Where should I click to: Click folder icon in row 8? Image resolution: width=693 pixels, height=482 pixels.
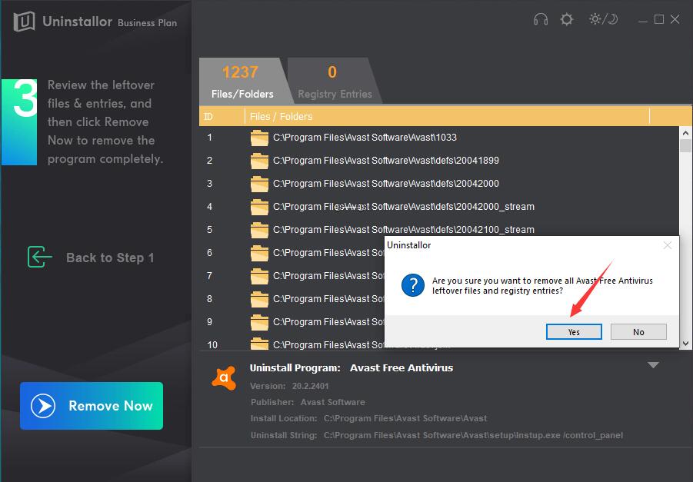tap(259, 299)
